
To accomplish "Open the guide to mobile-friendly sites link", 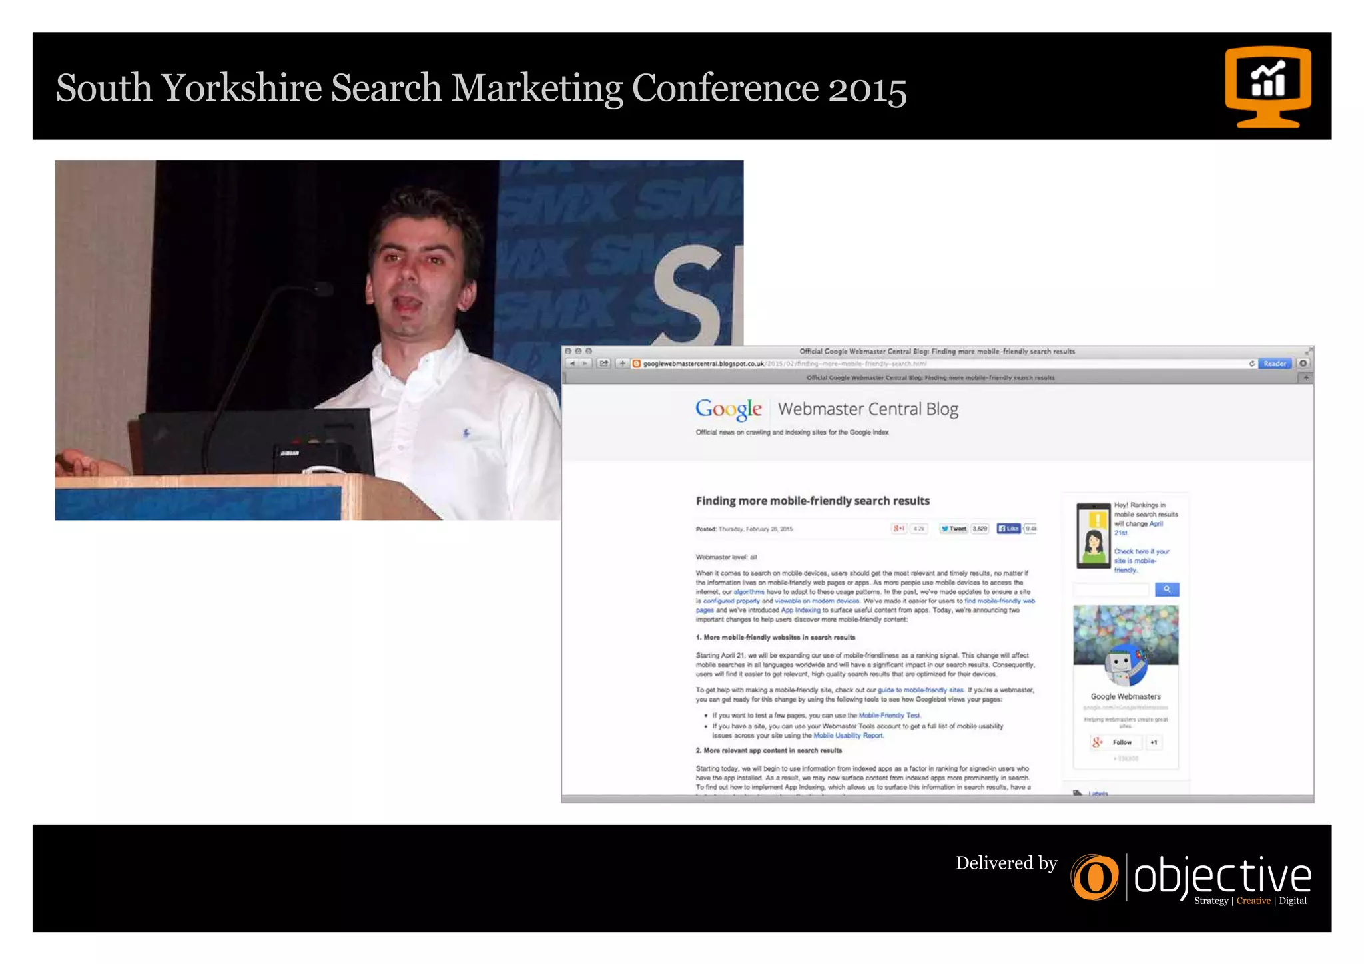I will 920,690.
